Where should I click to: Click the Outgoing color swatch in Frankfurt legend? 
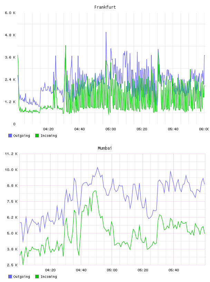click(x=10, y=135)
